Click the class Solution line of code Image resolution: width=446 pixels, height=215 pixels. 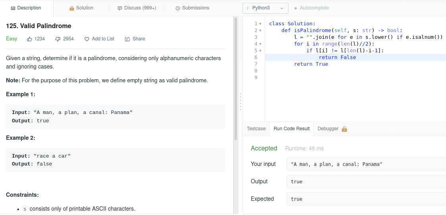[292, 24]
